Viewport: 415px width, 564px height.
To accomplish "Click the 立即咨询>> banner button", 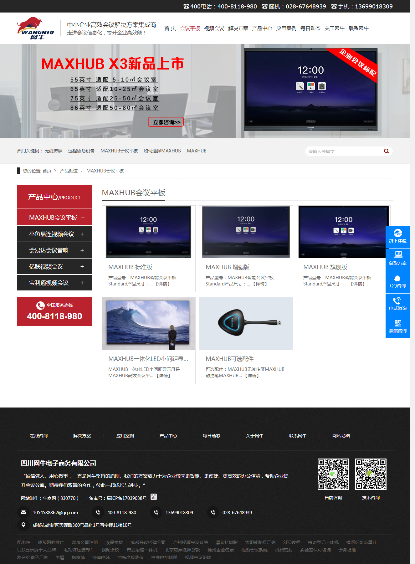I will [166, 122].
